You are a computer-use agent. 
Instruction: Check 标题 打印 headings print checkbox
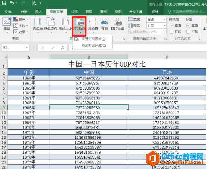coord(188,32)
